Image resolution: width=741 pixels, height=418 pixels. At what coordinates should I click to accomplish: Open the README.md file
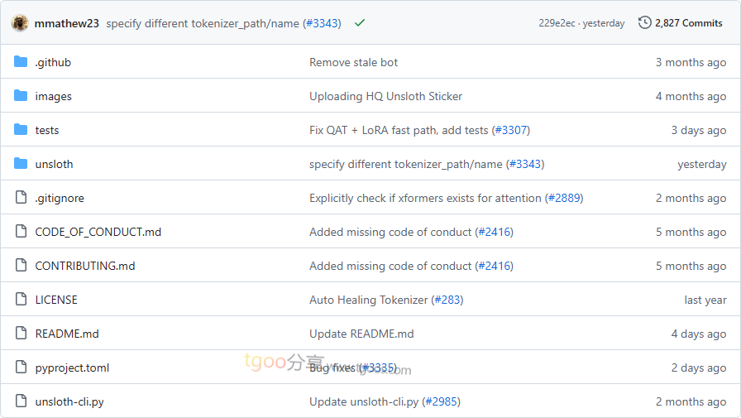[67, 334]
